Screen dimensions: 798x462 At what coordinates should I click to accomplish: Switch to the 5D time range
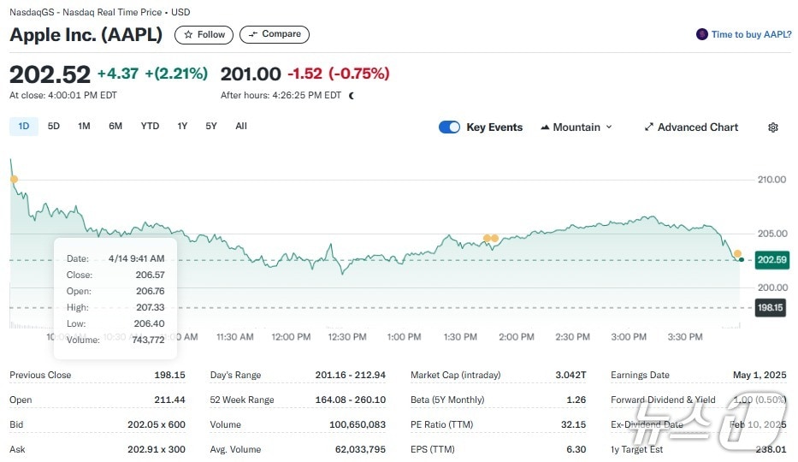(54, 127)
